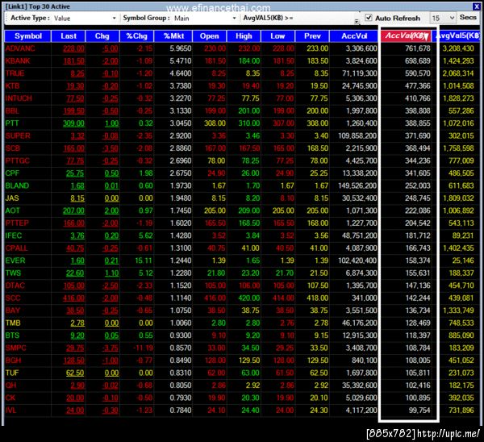Select the AOT symbol
484x442 pixels.
[12, 211]
